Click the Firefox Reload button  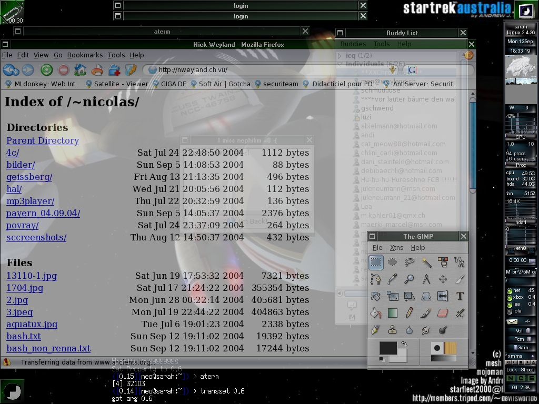(46, 70)
